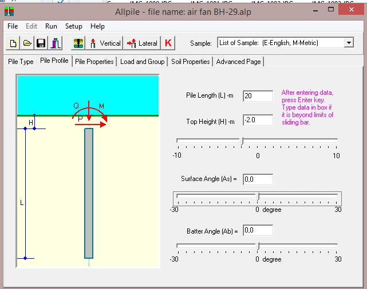Screen dimensions: 367x289
Task: Open the Load and Group tab
Action: tap(143, 62)
